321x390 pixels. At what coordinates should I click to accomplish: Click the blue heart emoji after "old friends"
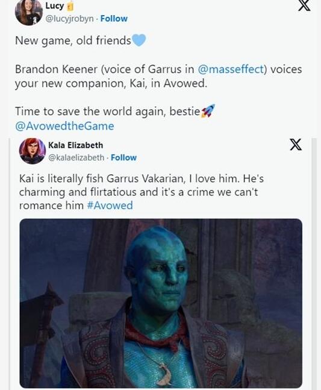point(139,40)
